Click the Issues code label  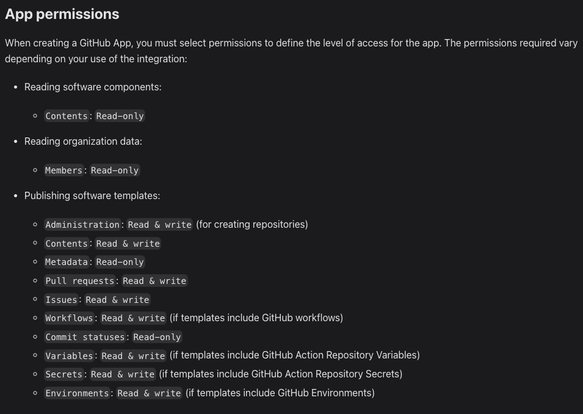click(x=61, y=300)
